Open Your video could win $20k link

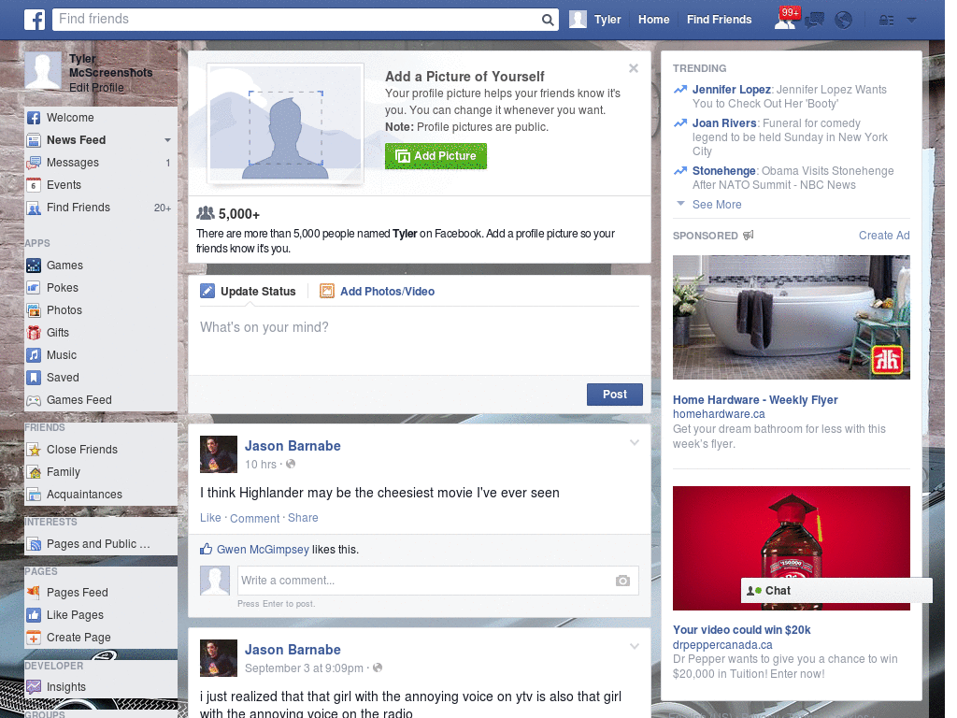741,630
